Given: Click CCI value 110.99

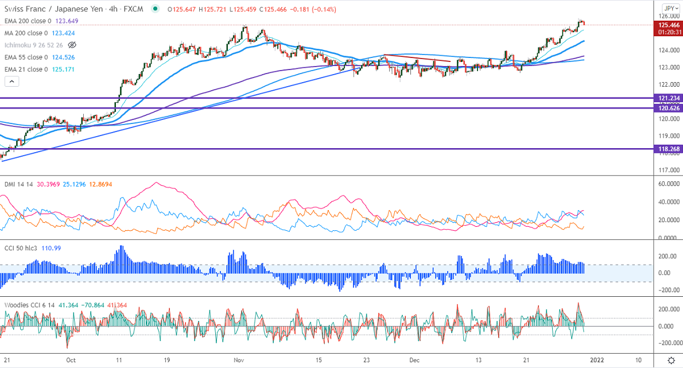Looking at the screenshot, I should click(x=51, y=248).
